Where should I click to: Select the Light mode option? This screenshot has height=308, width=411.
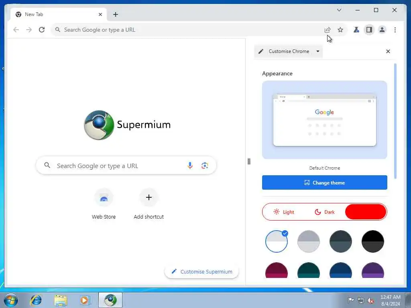pyautogui.click(x=283, y=212)
